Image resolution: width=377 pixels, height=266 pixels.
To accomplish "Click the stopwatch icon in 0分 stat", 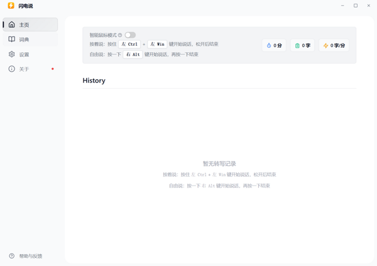I will (269, 45).
